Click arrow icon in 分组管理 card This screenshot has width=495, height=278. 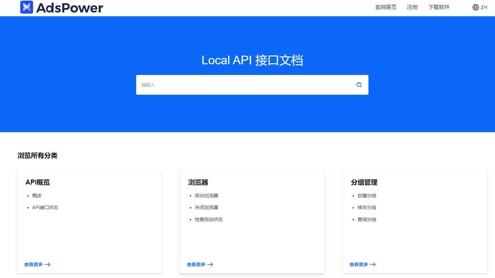[x=373, y=264]
